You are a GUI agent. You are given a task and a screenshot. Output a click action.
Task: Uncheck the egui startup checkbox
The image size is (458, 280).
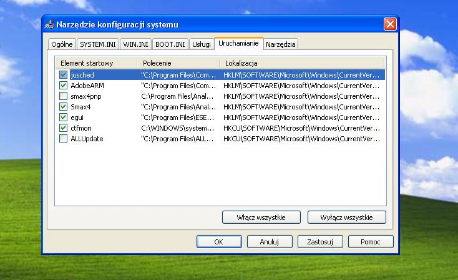(x=63, y=117)
